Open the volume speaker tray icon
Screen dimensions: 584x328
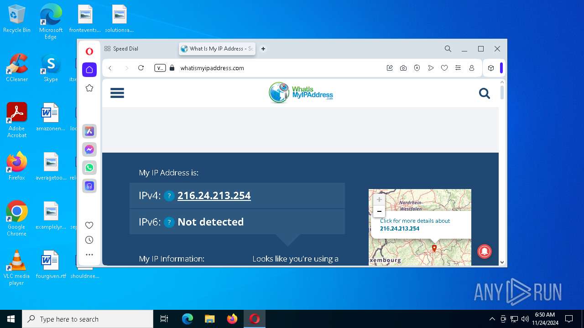coord(525,319)
